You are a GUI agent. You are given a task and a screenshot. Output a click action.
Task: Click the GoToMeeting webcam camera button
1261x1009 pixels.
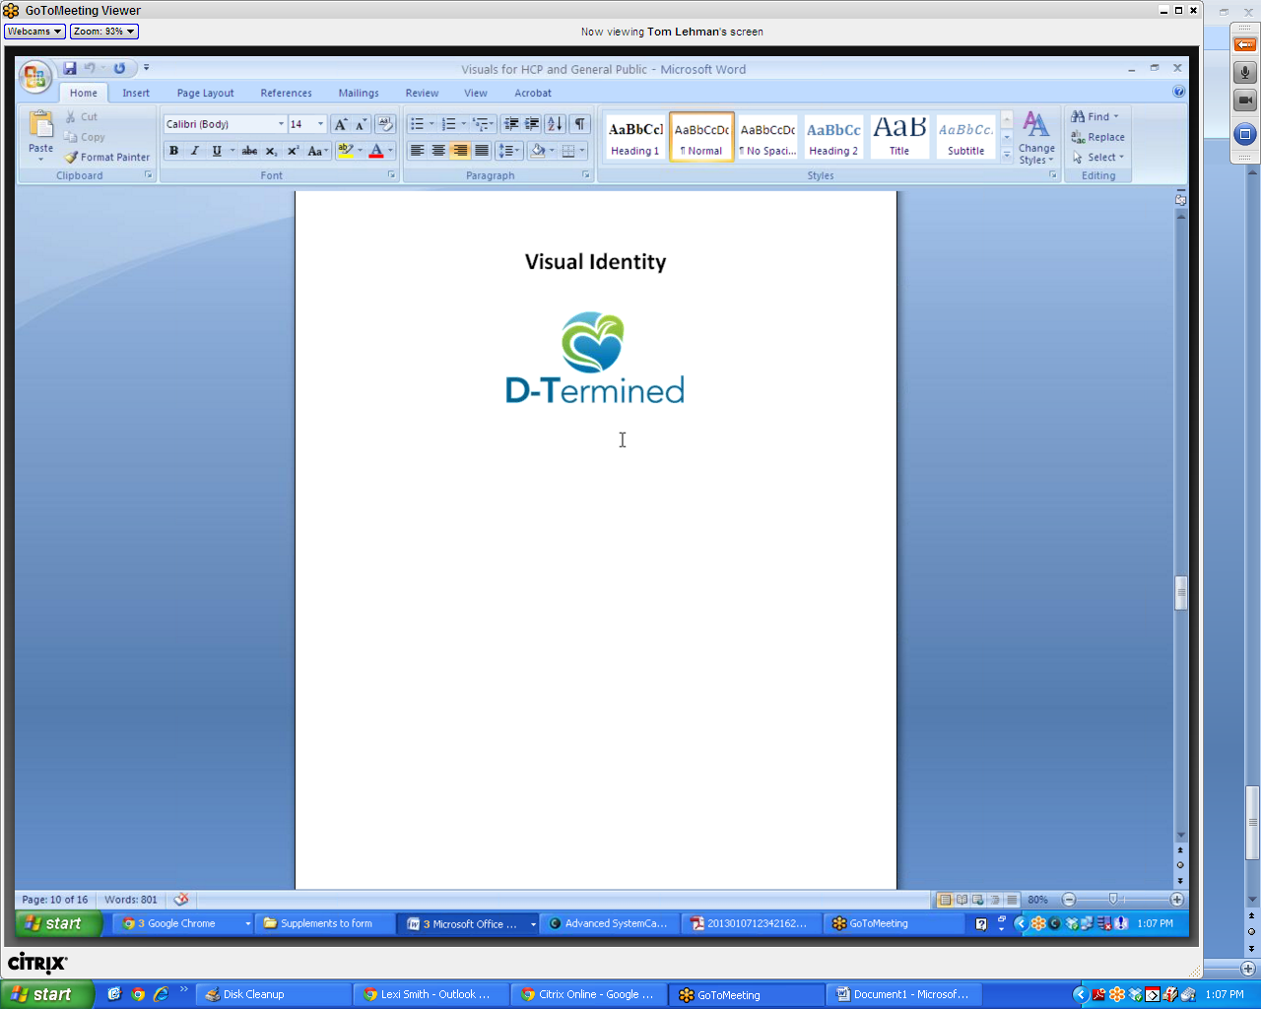pos(1245,101)
